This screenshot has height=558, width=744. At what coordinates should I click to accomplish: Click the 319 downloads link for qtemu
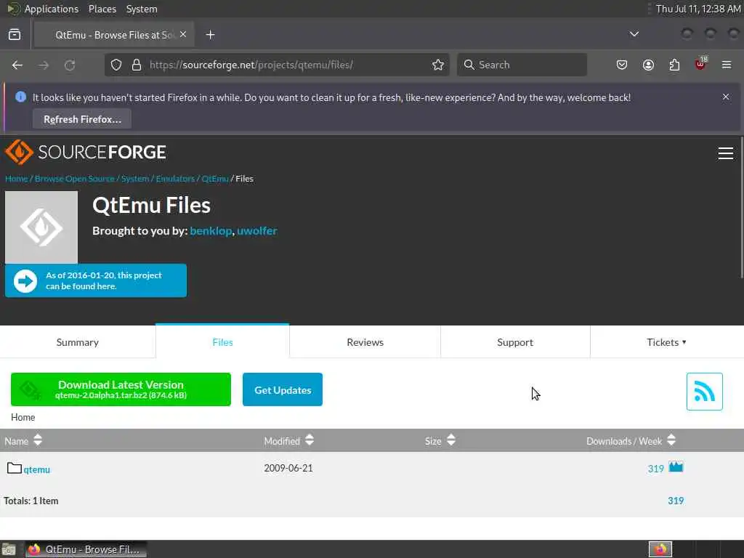[655, 469]
